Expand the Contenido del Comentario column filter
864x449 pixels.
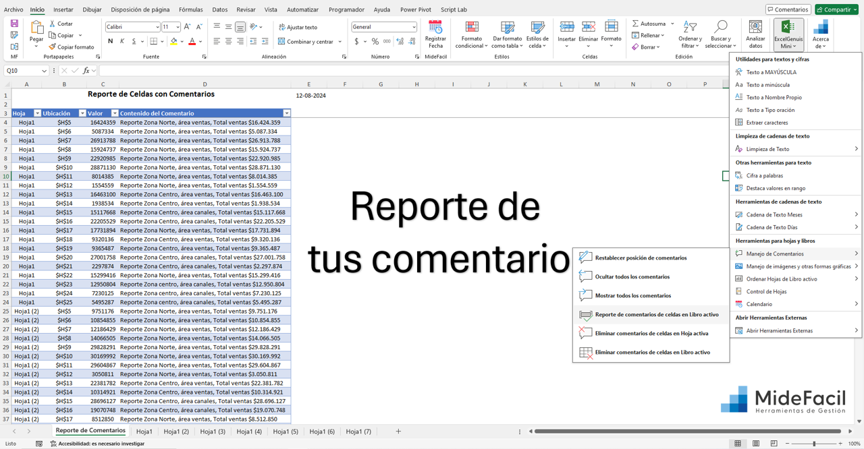pyautogui.click(x=287, y=113)
